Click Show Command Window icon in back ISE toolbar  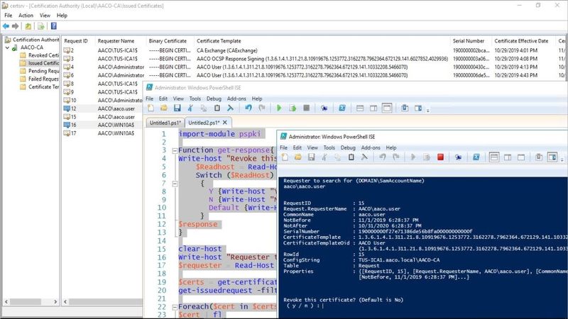[x=405, y=108]
